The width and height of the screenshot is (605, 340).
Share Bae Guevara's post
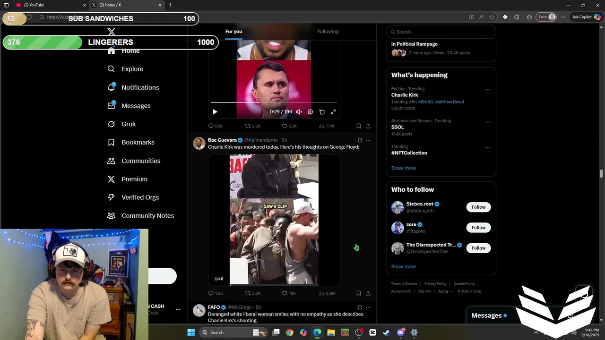(368, 293)
